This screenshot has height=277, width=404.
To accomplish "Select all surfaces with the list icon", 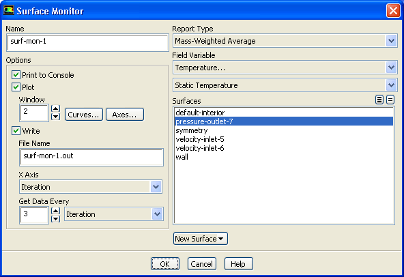I will tap(379, 100).
